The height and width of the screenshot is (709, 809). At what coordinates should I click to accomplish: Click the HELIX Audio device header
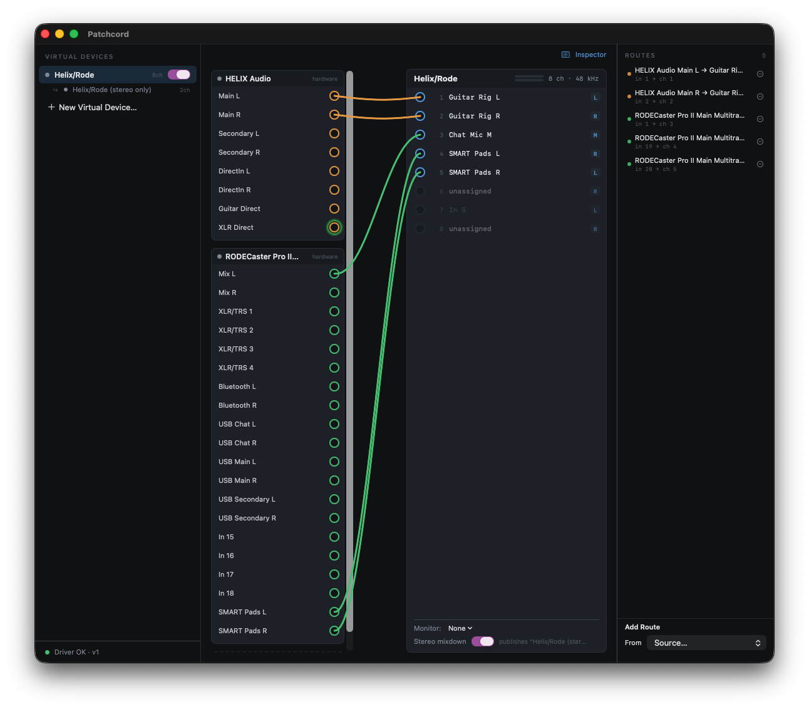coord(277,78)
